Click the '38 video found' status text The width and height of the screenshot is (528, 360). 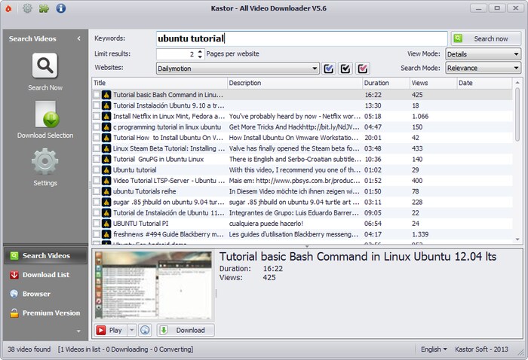29,349
